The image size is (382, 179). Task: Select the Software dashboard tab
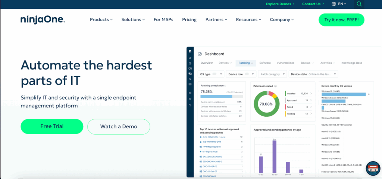265,63
